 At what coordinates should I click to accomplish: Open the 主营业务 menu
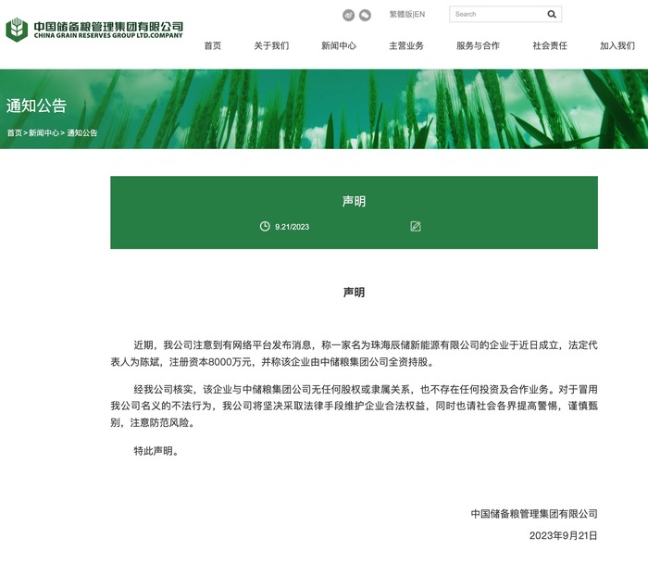[406, 45]
